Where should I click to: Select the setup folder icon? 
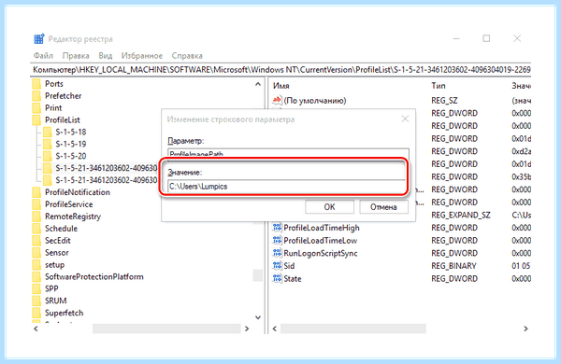[x=36, y=265]
